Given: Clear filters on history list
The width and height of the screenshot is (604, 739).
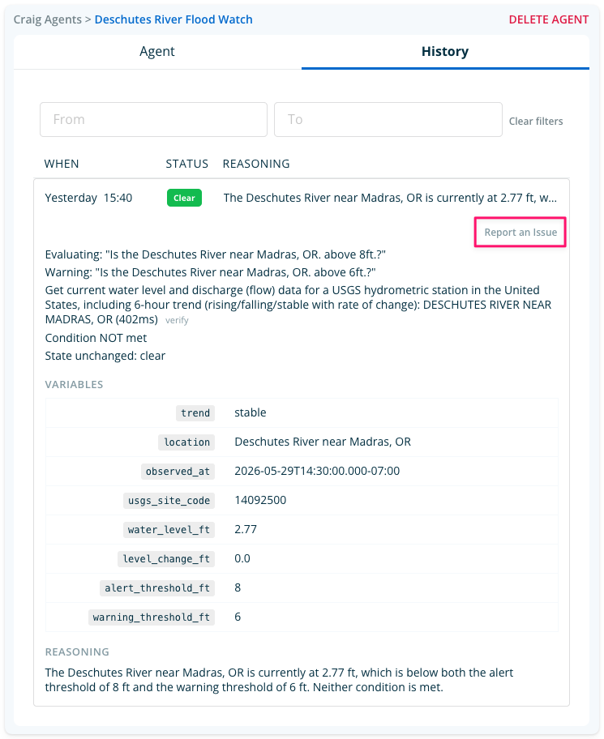Looking at the screenshot, I should pyautogui.click(x=536, y=121).
